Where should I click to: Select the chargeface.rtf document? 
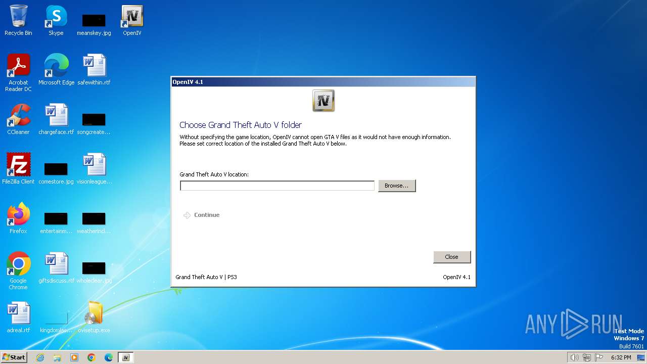point(56,119)
